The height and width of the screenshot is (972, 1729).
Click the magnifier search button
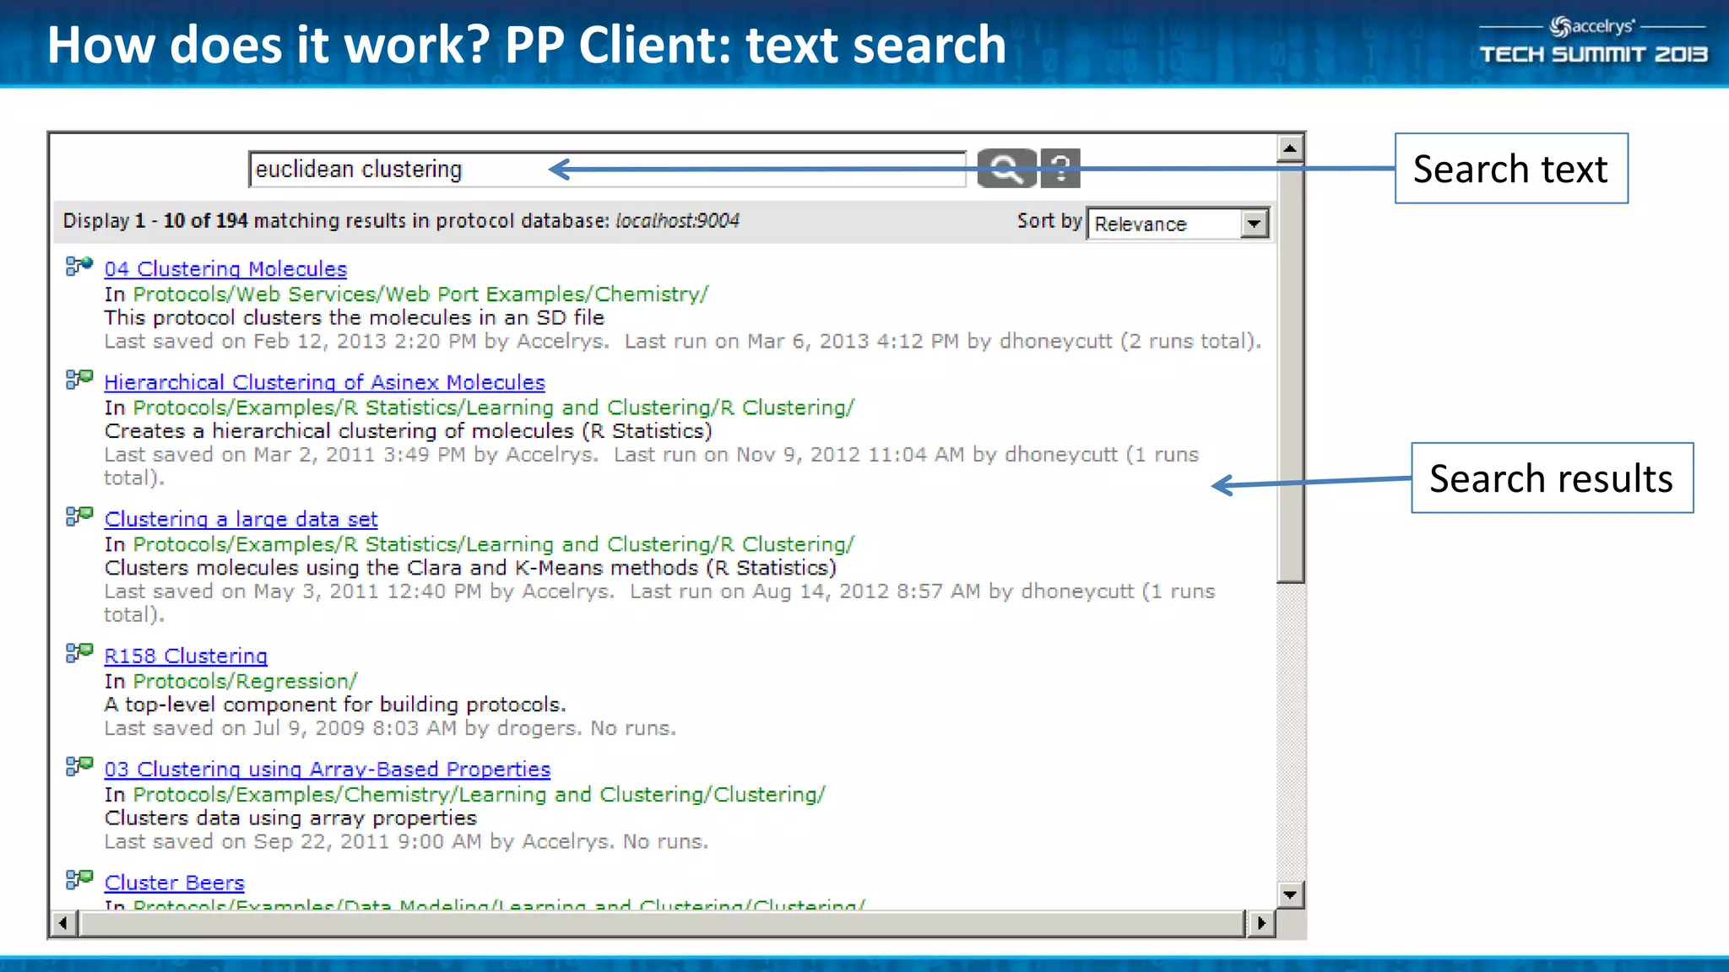pyautogui.click(x=1006, y=168)
